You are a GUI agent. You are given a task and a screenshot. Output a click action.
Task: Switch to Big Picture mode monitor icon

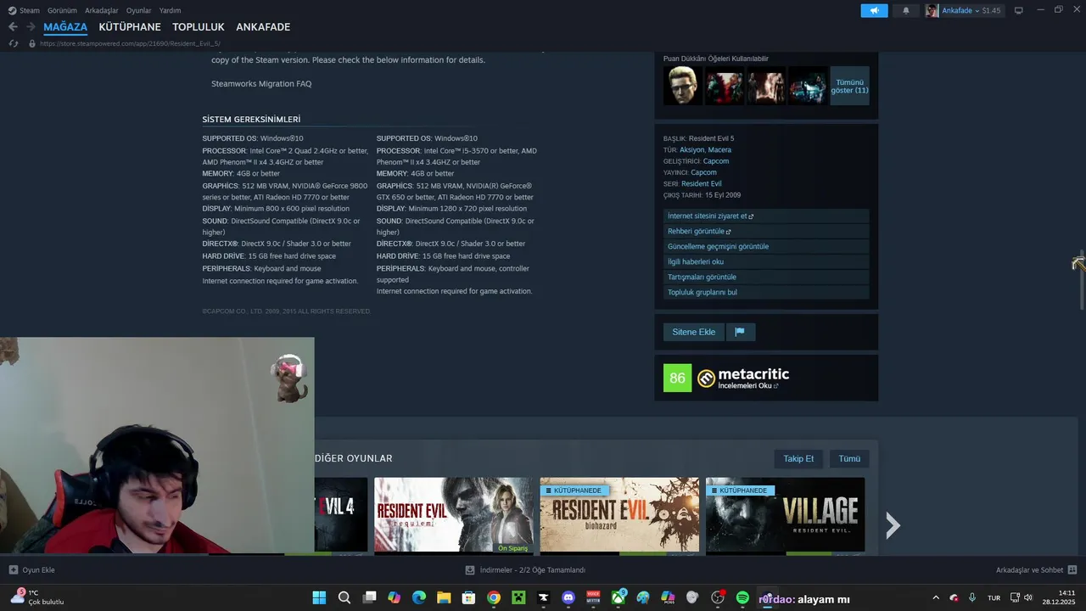(x=1019, y=10)
